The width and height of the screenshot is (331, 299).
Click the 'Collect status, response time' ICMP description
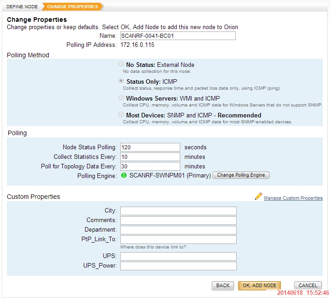click(x=202, y=88)
